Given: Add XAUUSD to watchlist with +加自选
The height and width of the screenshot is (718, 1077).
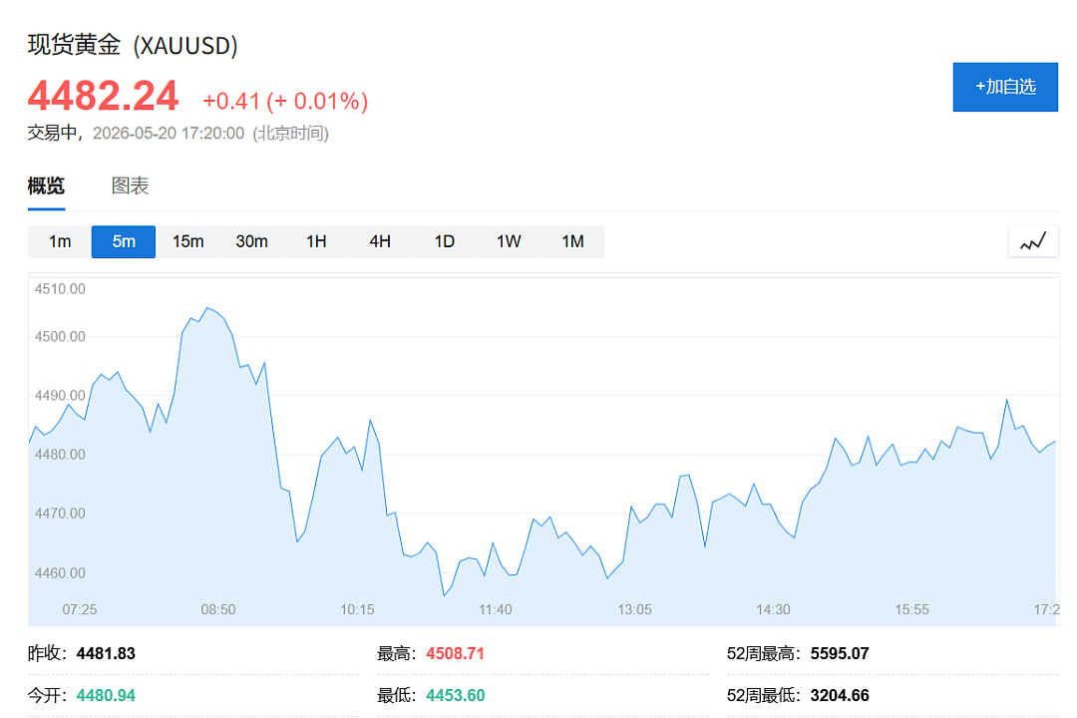Looking at the screenshot, I should click(1005, 87).
